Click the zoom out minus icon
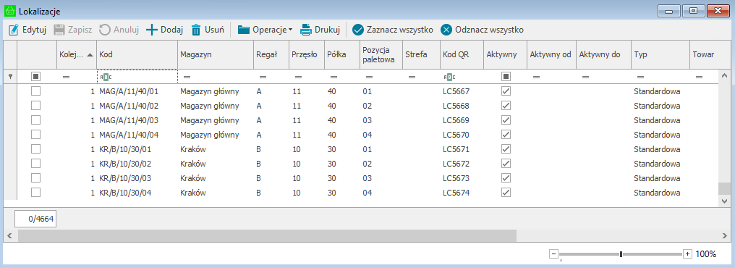The width and height of the screenshot is (735, 268). coord(553,254)
